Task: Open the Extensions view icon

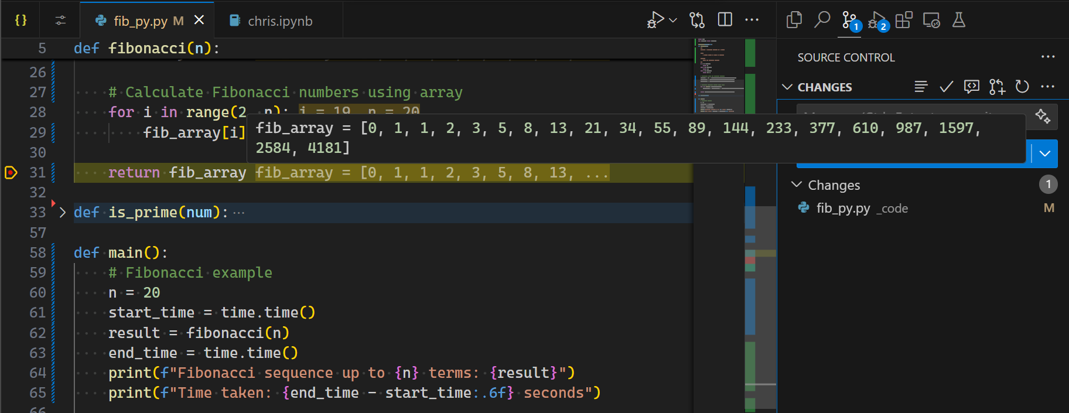Action: coord(904,20)
